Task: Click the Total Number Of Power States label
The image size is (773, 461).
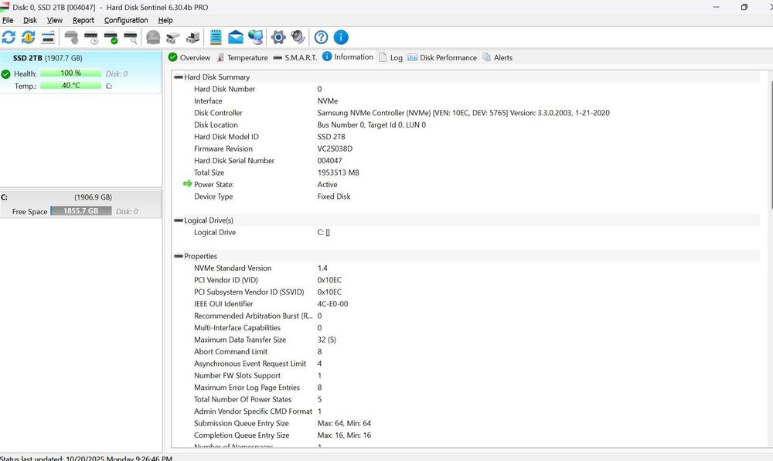Action: pyautogui.click(x=243, y=399)
